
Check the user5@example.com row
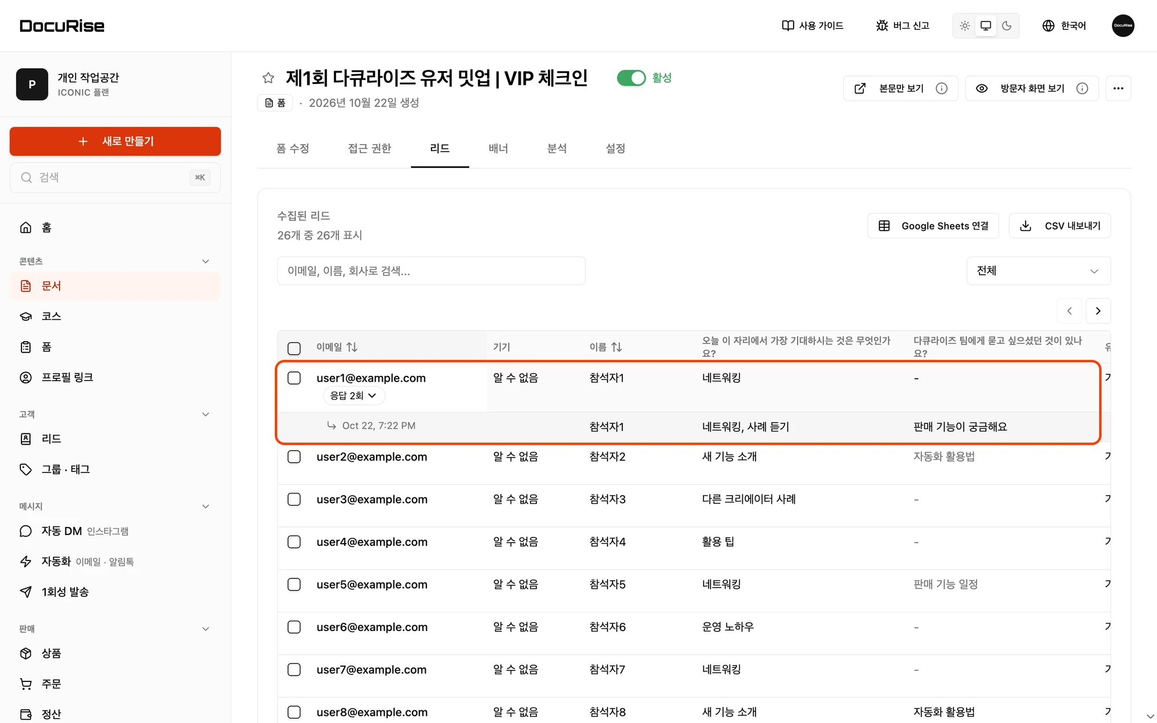tap(294, 585)
